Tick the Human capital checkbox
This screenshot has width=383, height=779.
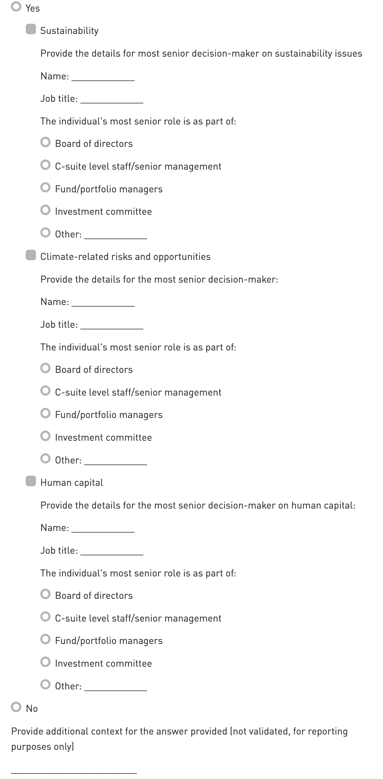click(x=31, y=481)
